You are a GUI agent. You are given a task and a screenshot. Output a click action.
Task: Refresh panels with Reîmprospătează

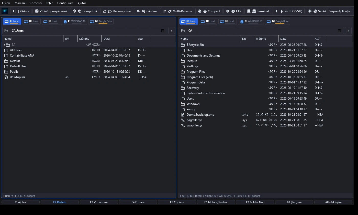51,11
